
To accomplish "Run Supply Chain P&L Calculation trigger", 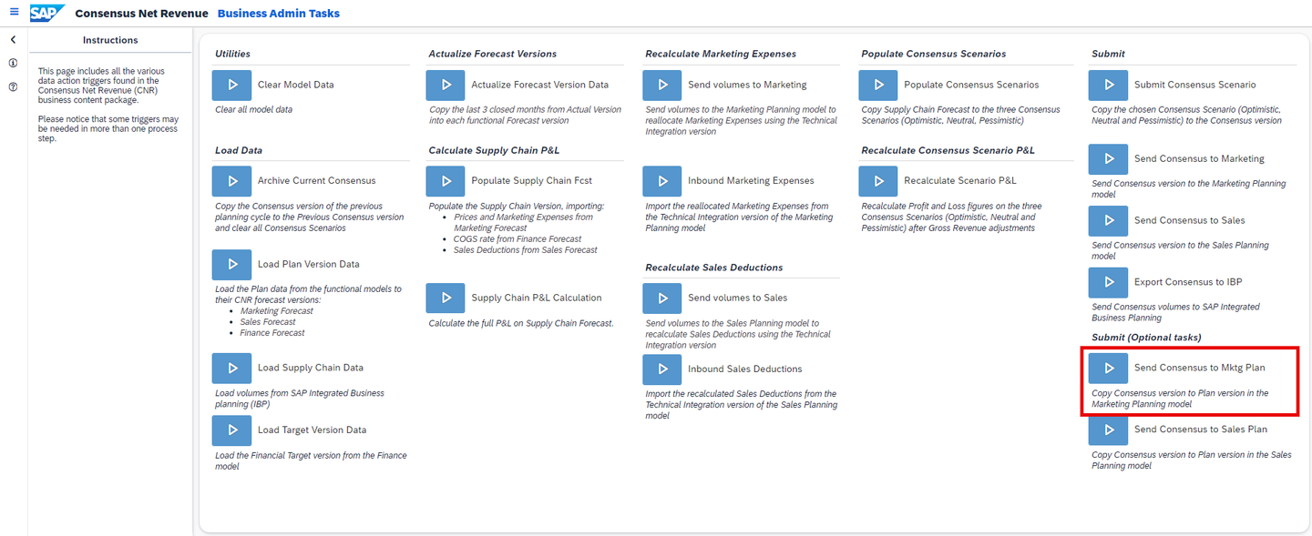I will (x=446, y=298).
